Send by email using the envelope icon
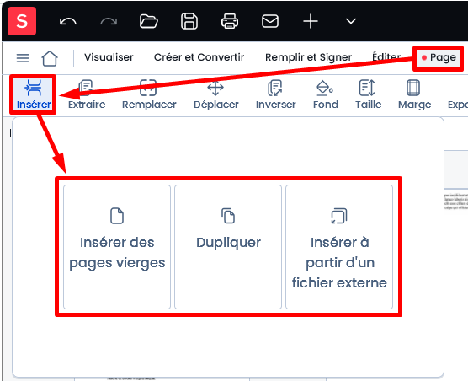 [x=270, y=21]
